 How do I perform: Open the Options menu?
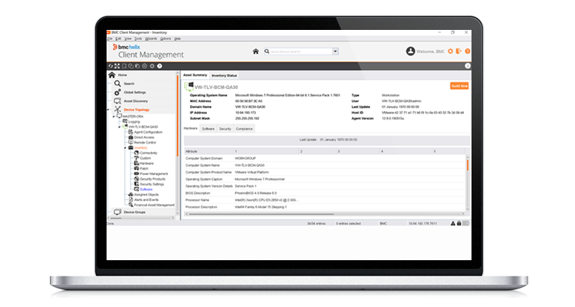coord(166,38)
